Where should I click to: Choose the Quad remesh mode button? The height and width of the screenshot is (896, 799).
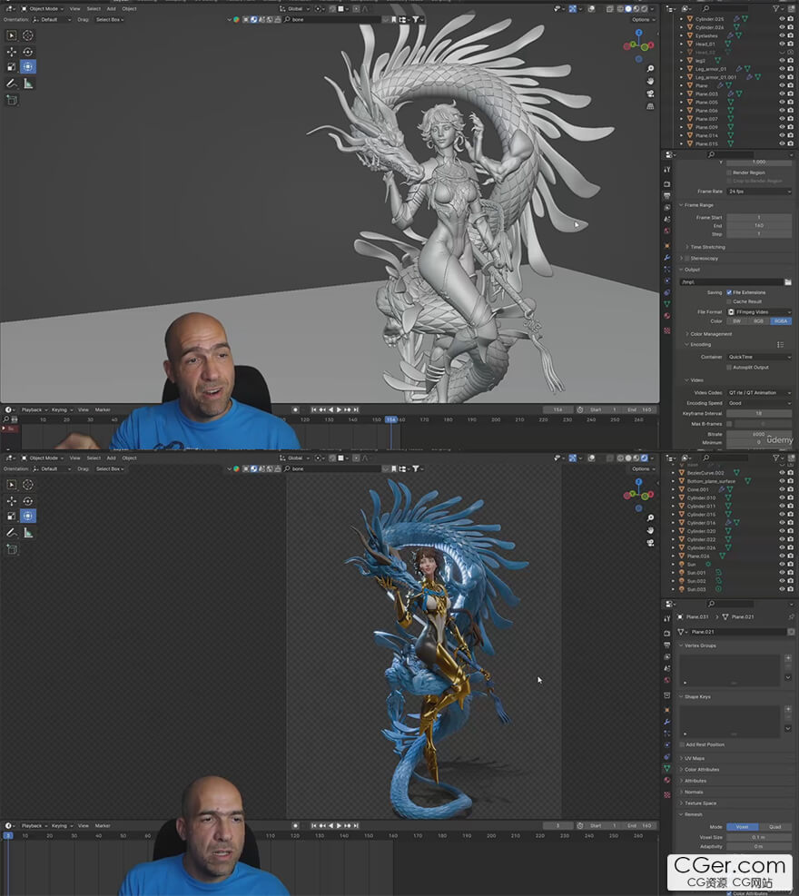(774, 827)
